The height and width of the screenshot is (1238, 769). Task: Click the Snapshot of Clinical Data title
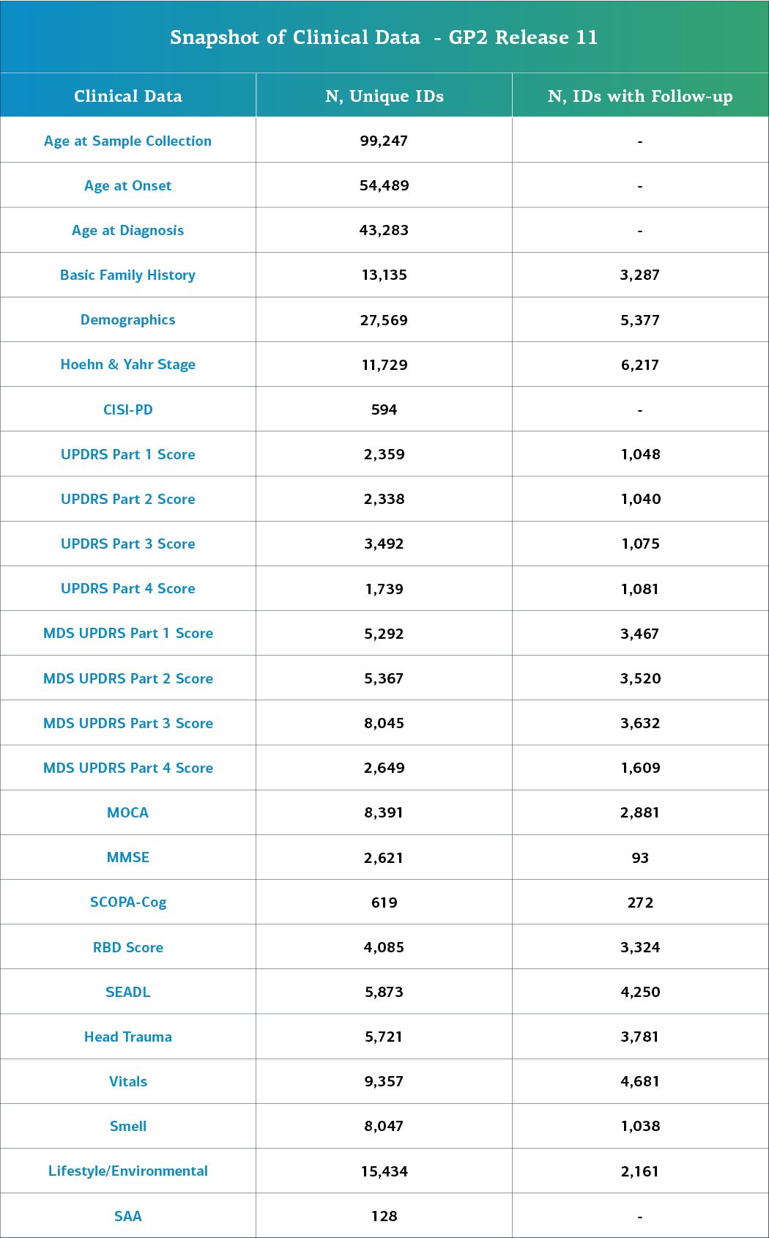[384, 37]
